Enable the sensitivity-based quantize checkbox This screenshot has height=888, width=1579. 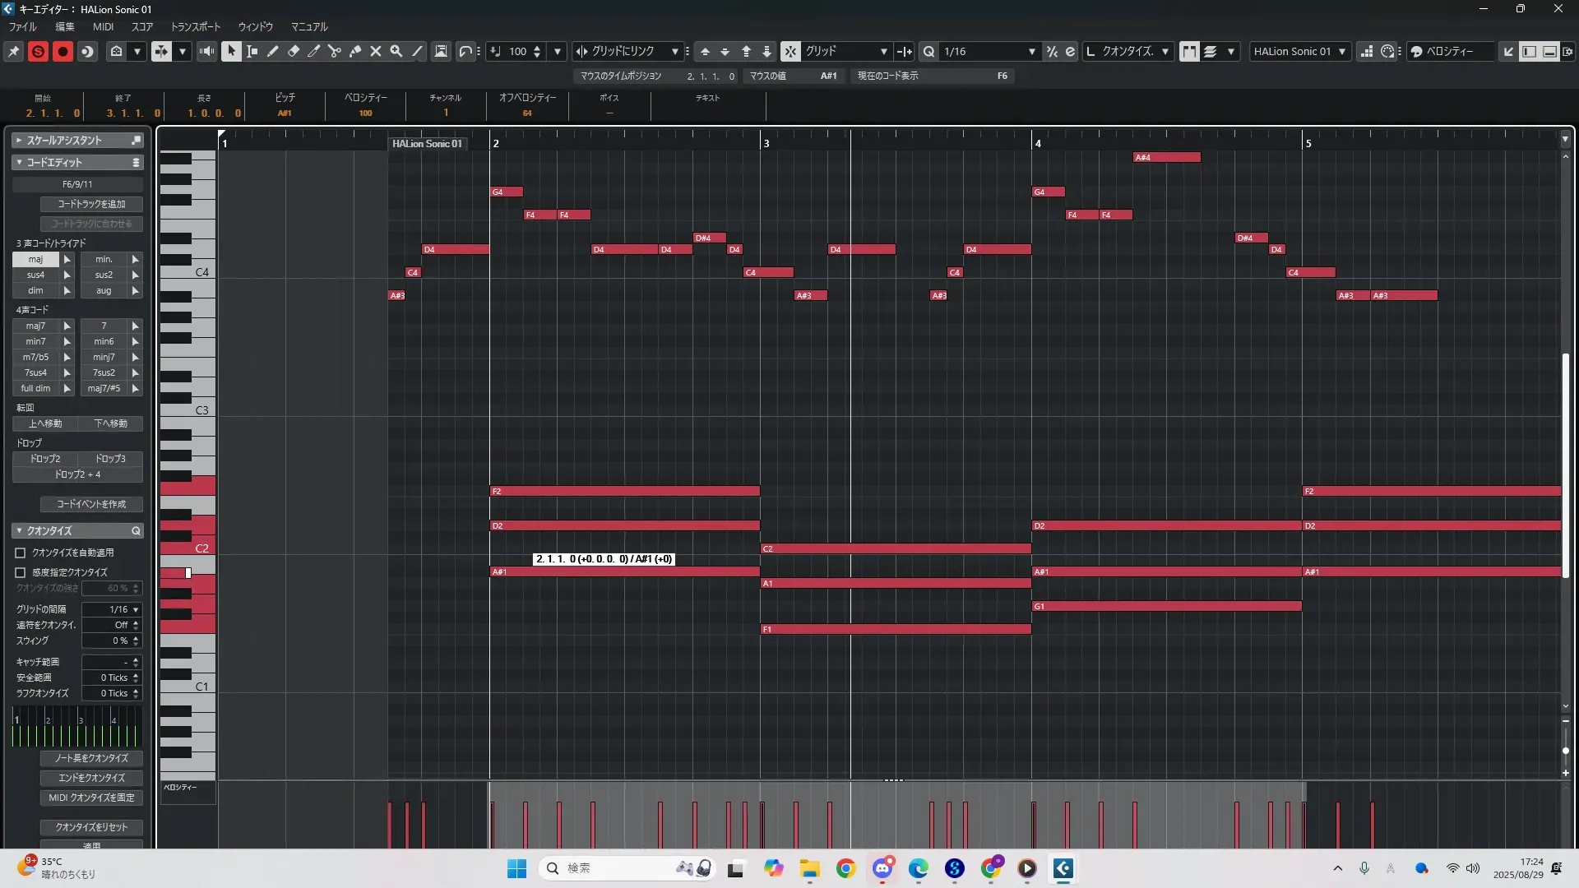[21, 572]
